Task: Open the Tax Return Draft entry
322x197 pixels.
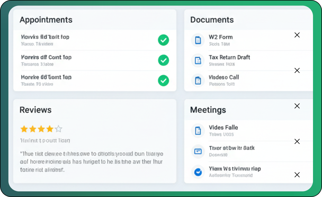Action: pyautogui.click(x=229, y=57)
